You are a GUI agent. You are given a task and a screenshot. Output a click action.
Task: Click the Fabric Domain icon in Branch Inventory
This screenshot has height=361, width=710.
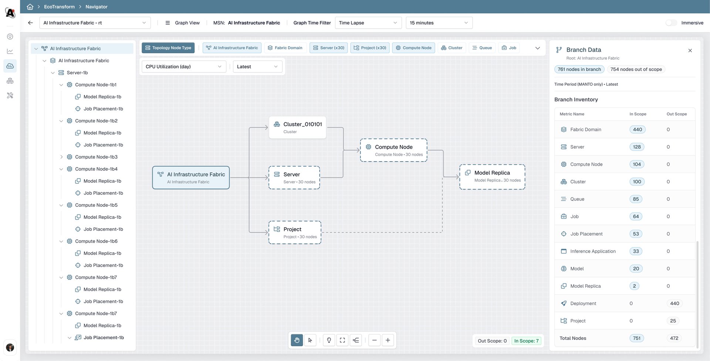tap(564, 129)
